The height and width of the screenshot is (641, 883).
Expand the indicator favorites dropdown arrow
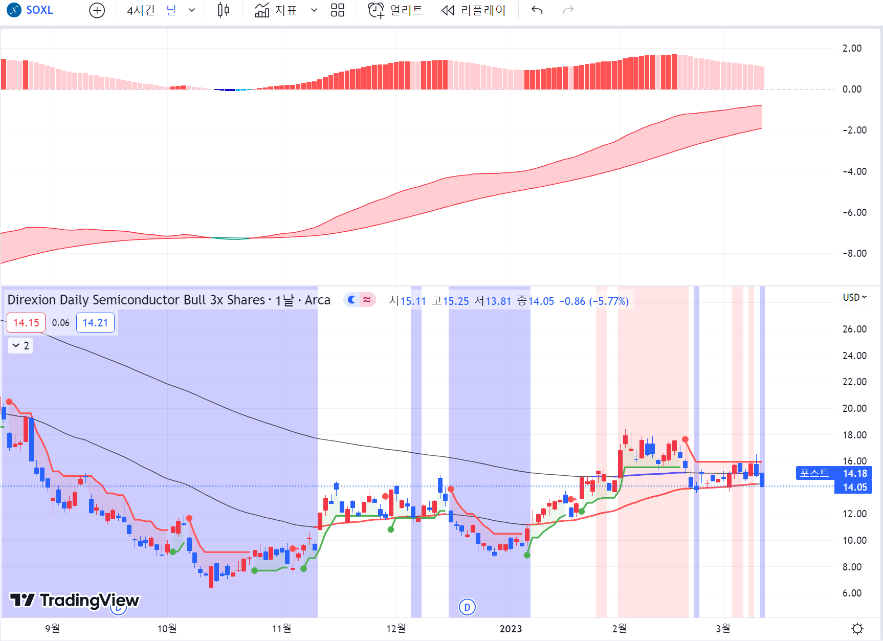pos(314,10)
